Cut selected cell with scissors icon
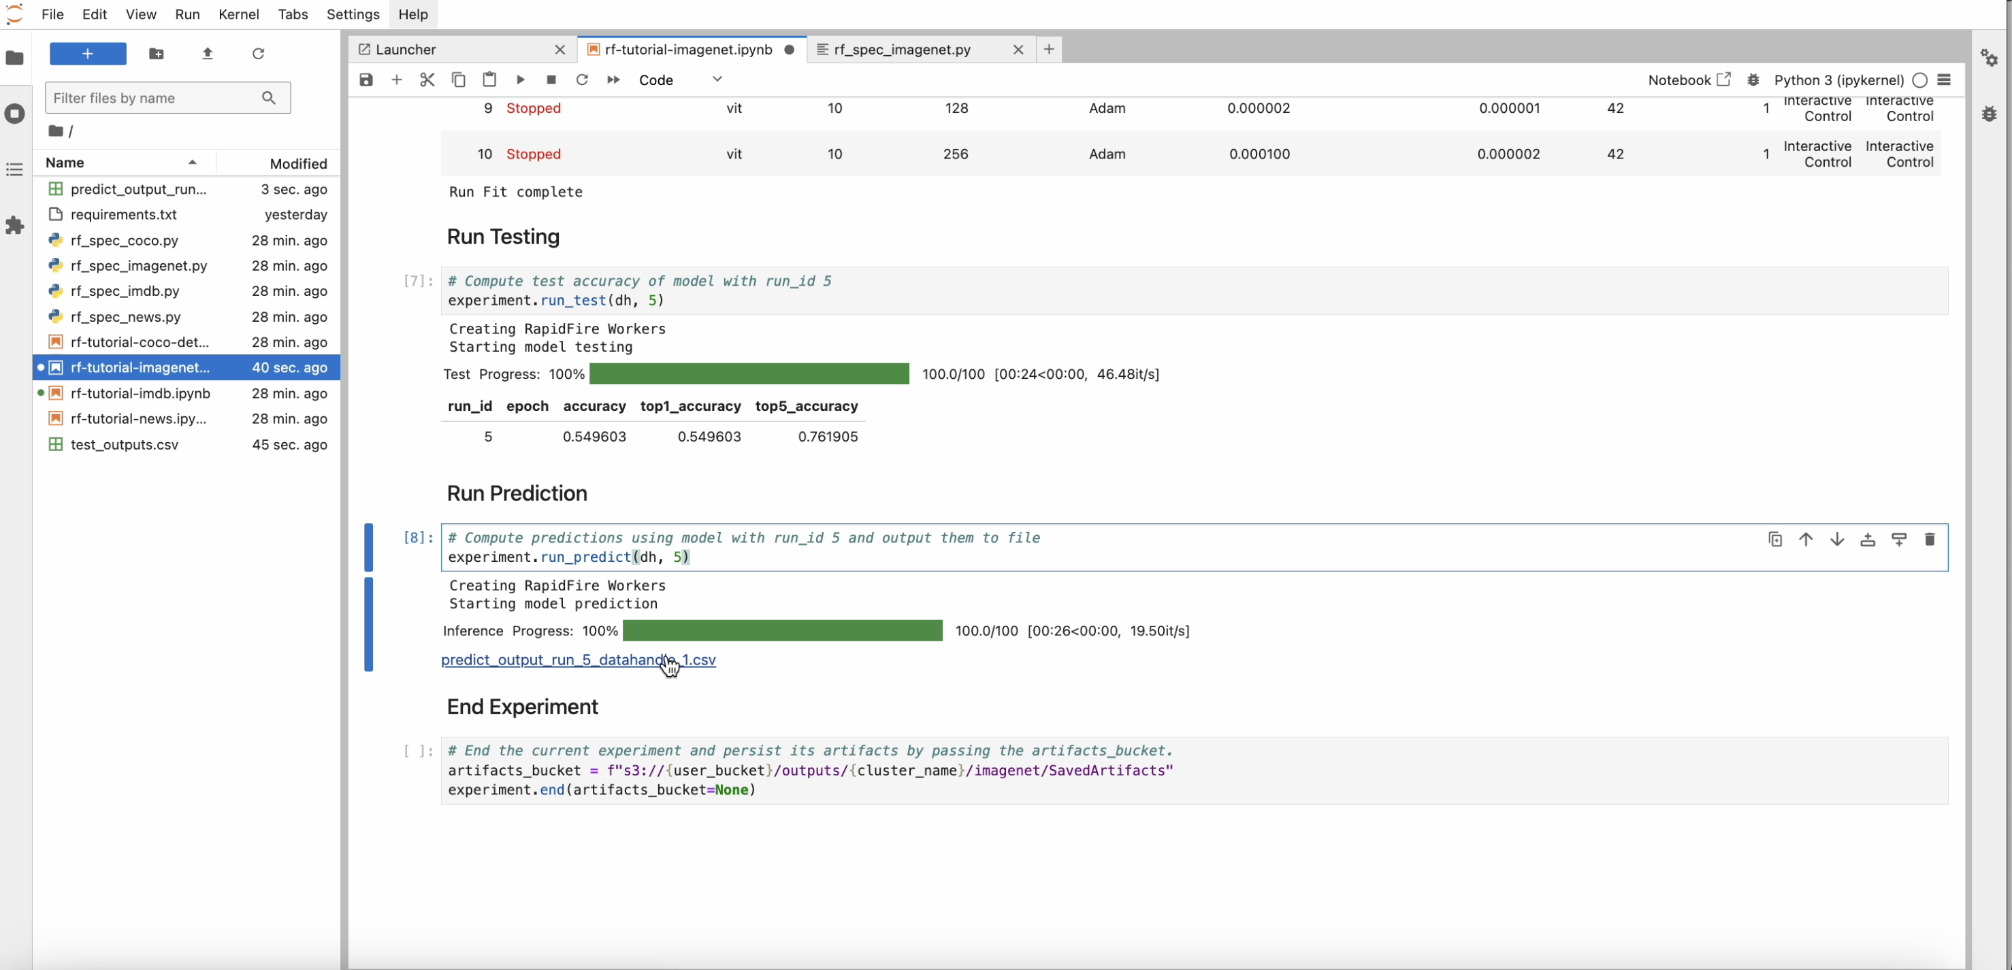The image size is (2012, 970). click(x=427, y=80)
